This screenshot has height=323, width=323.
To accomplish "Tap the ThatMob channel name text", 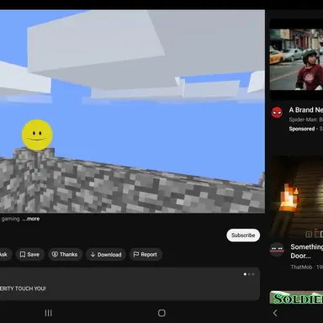I will tap(301, 267).
